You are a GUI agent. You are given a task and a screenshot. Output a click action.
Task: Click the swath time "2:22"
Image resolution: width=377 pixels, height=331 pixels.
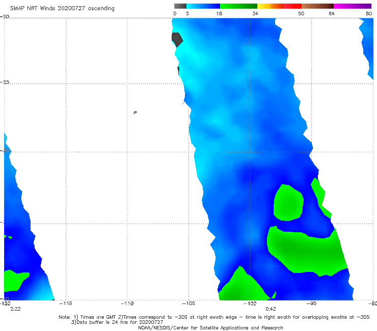[x=15, y=309]
